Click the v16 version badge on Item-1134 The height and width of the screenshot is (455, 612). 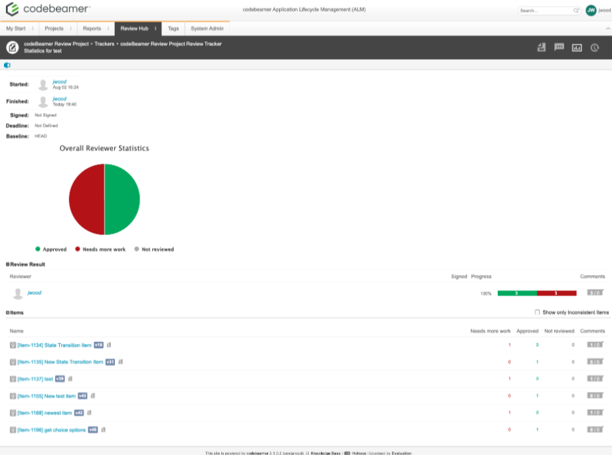[x=98, y=345]
